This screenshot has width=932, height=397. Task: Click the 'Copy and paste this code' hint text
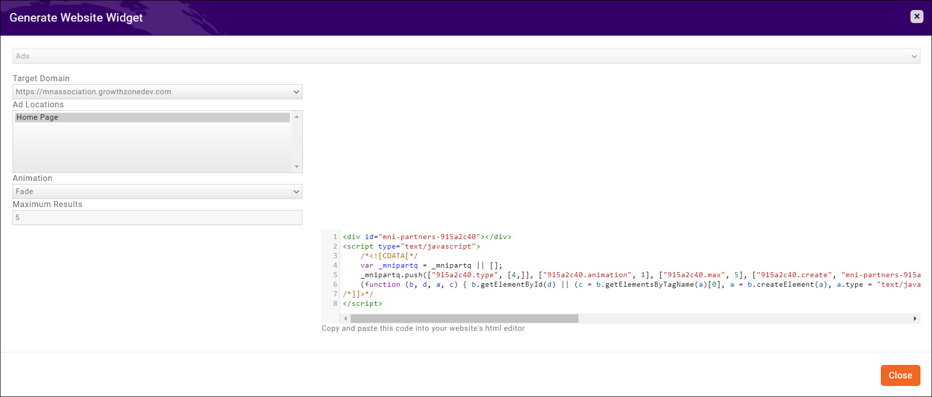tap(423, 328)
